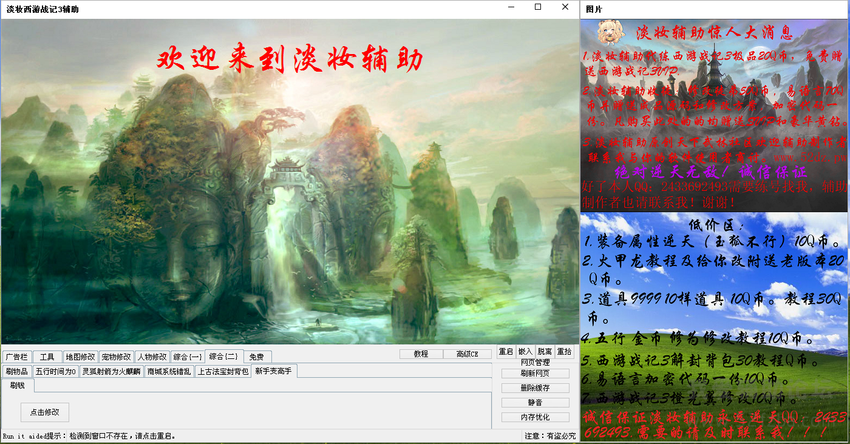This screenshot has width=850, height=444.
Task: Click the 删除缓存 button
Action: pyautogui.click(x=535, y=388)
